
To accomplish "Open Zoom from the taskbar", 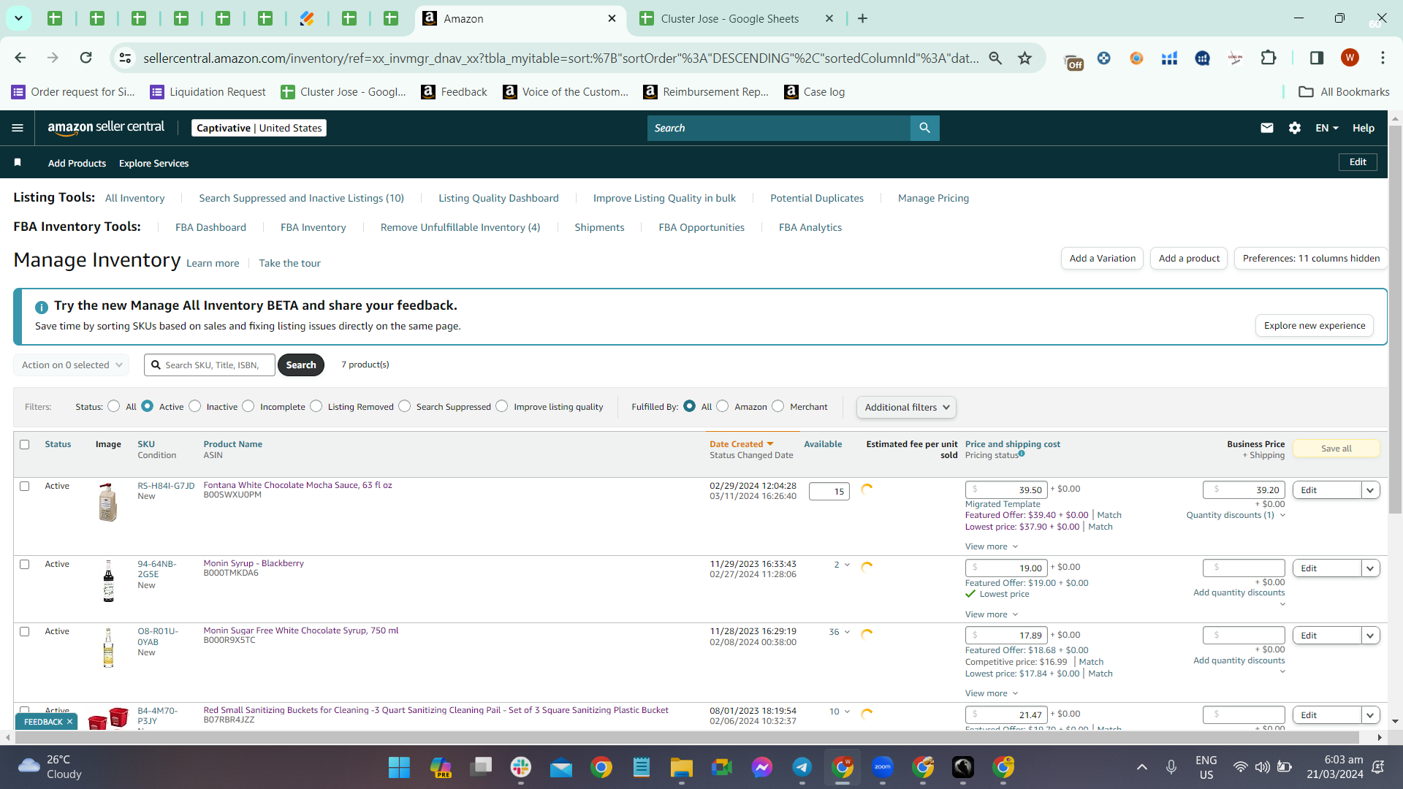I will pyautogui.click(x=883, y=767).
